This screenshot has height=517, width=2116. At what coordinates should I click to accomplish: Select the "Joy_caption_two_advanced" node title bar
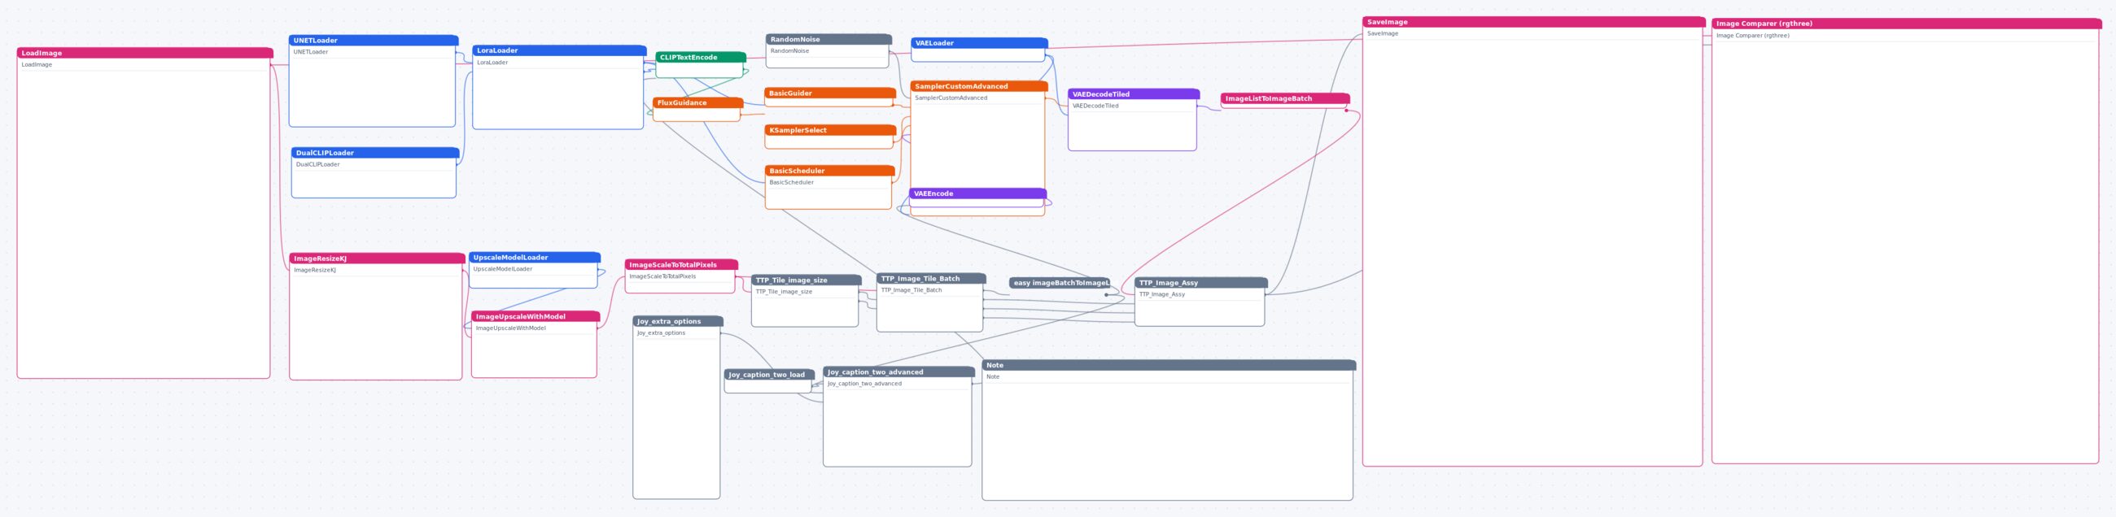point(898,372)
